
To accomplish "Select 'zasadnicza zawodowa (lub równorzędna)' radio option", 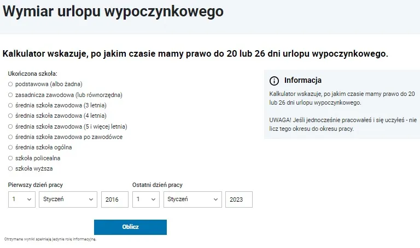I will [11, 95].
